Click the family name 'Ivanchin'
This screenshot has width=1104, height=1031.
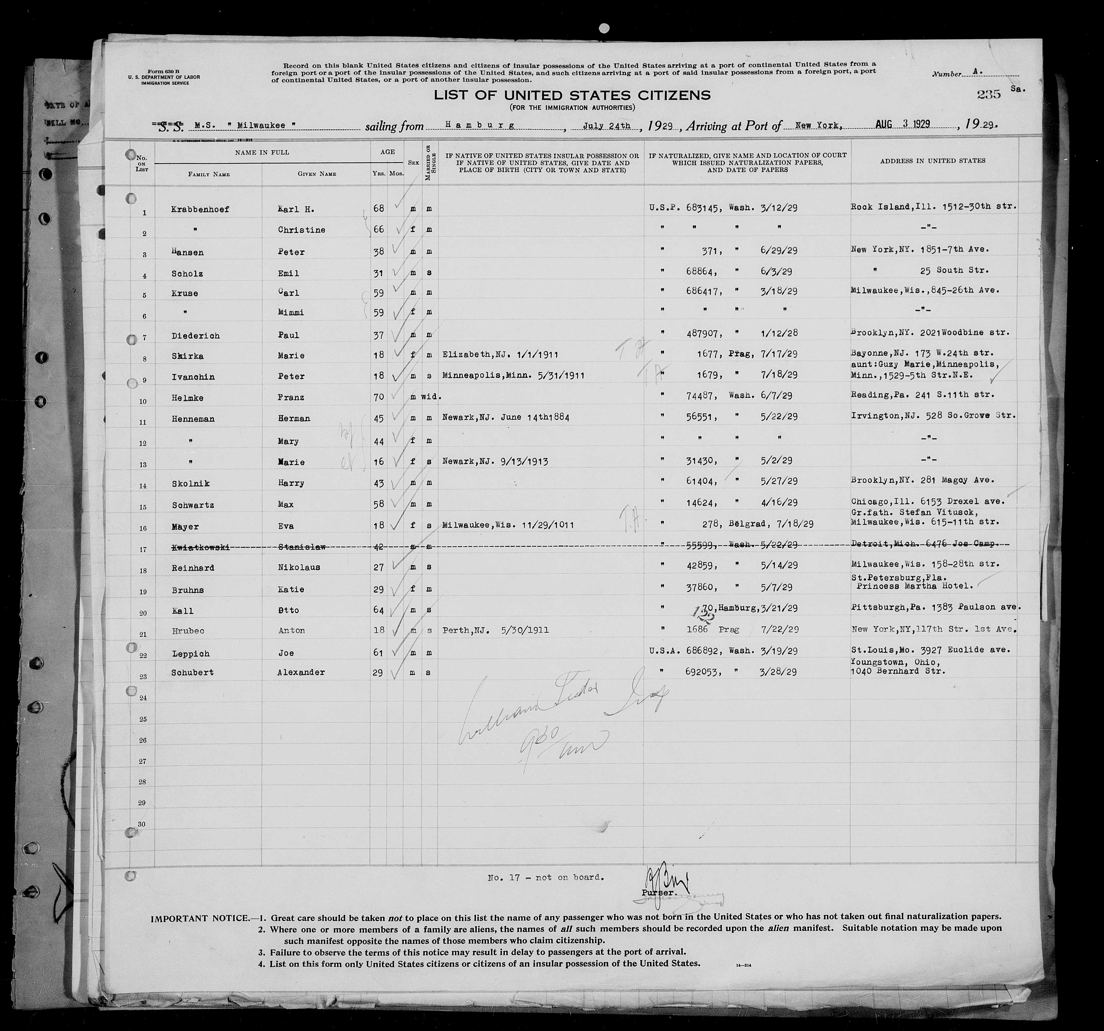(193, 377)
